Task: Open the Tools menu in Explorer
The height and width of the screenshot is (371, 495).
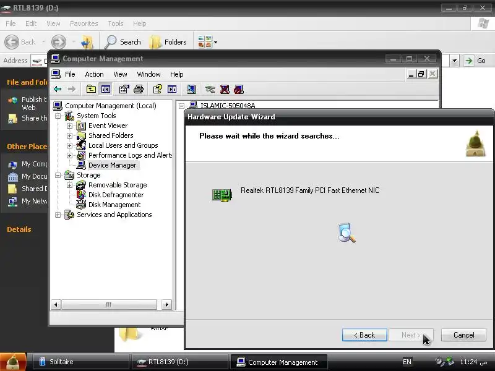Action: pyautogui.click(x=116, y=23)
